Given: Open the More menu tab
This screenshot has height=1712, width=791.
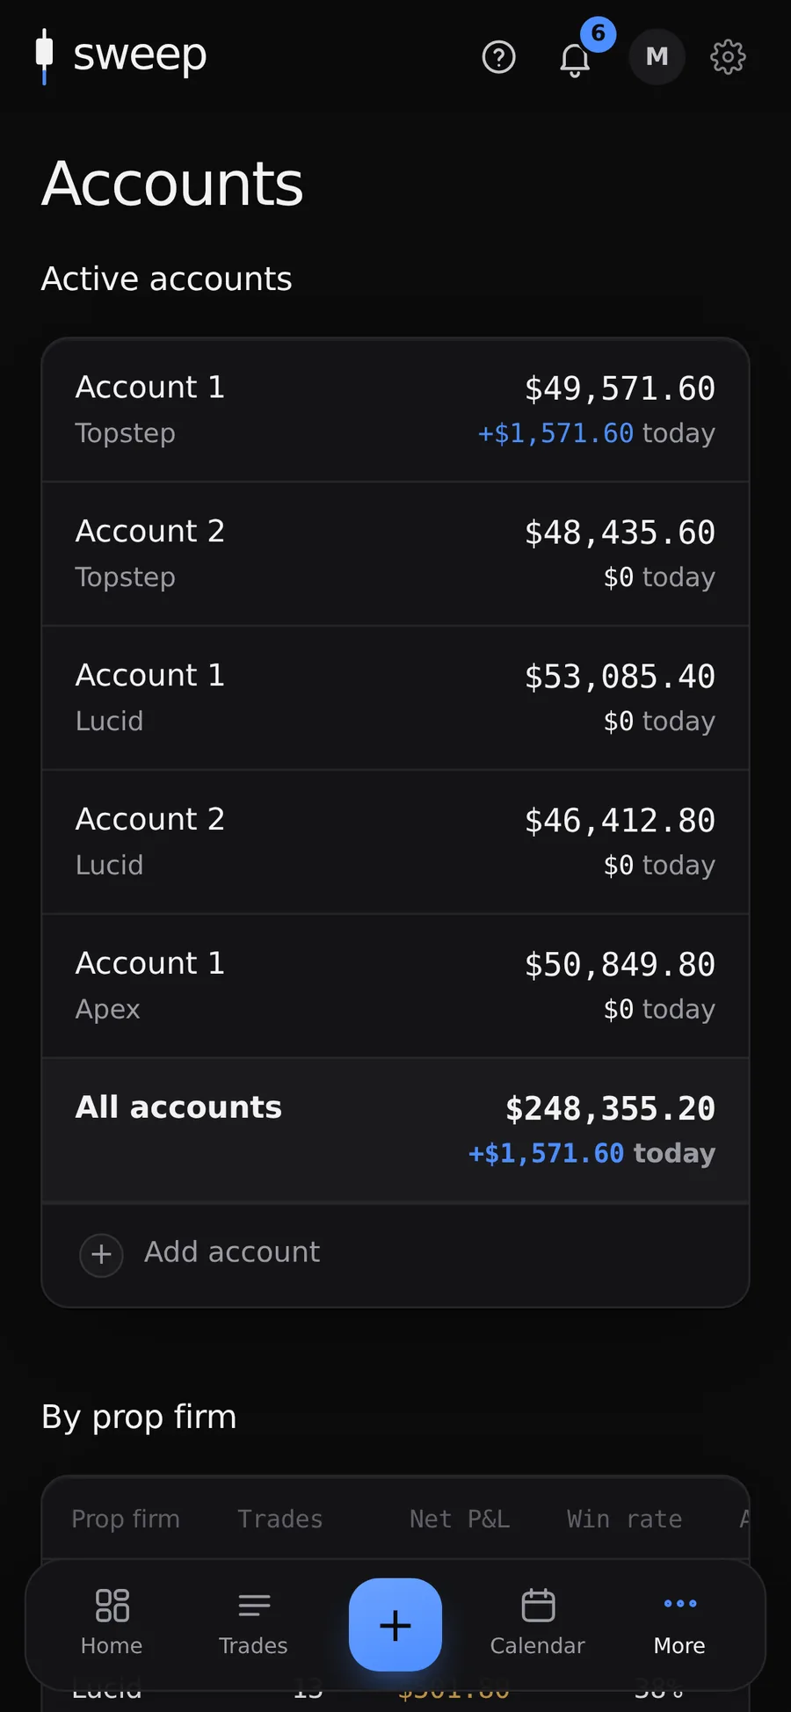Looking at the screenshot, I should pos(679,1622).
